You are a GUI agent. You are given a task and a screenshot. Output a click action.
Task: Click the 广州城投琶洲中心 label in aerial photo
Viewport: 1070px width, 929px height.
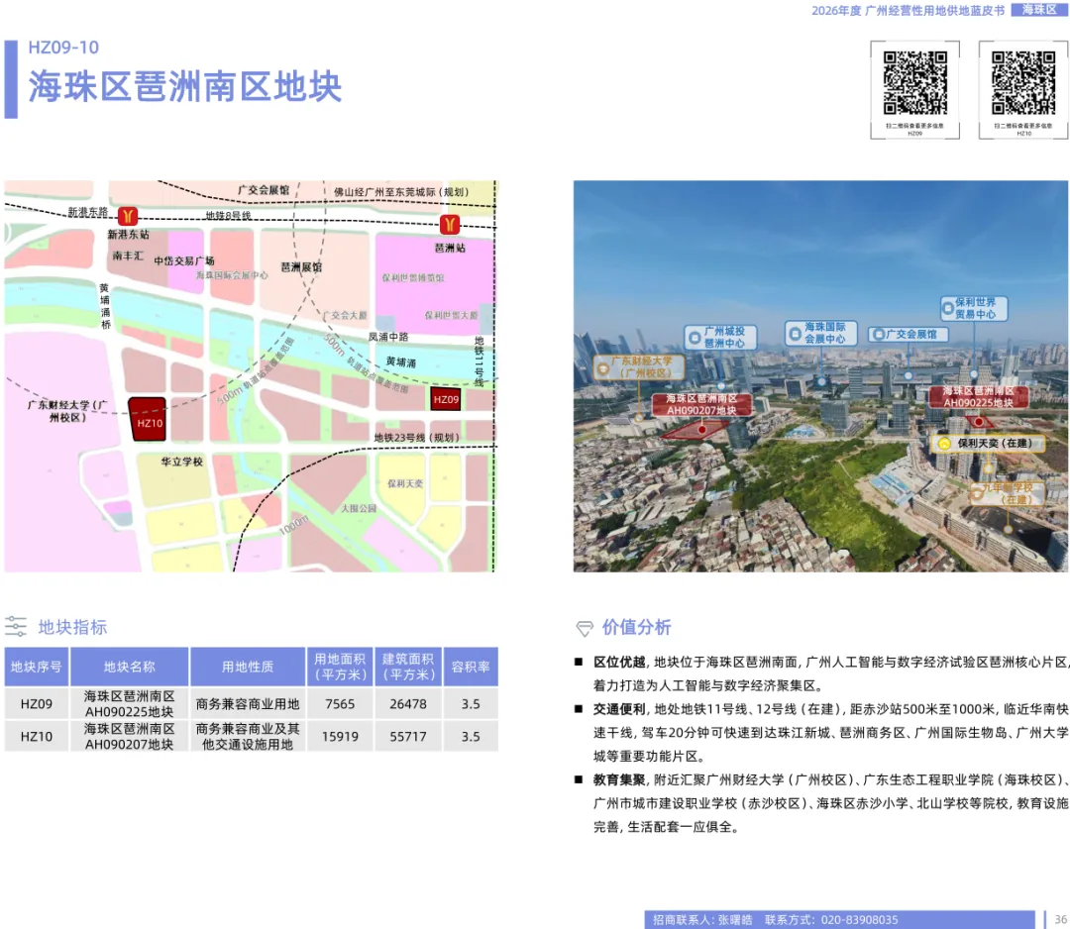720,337
